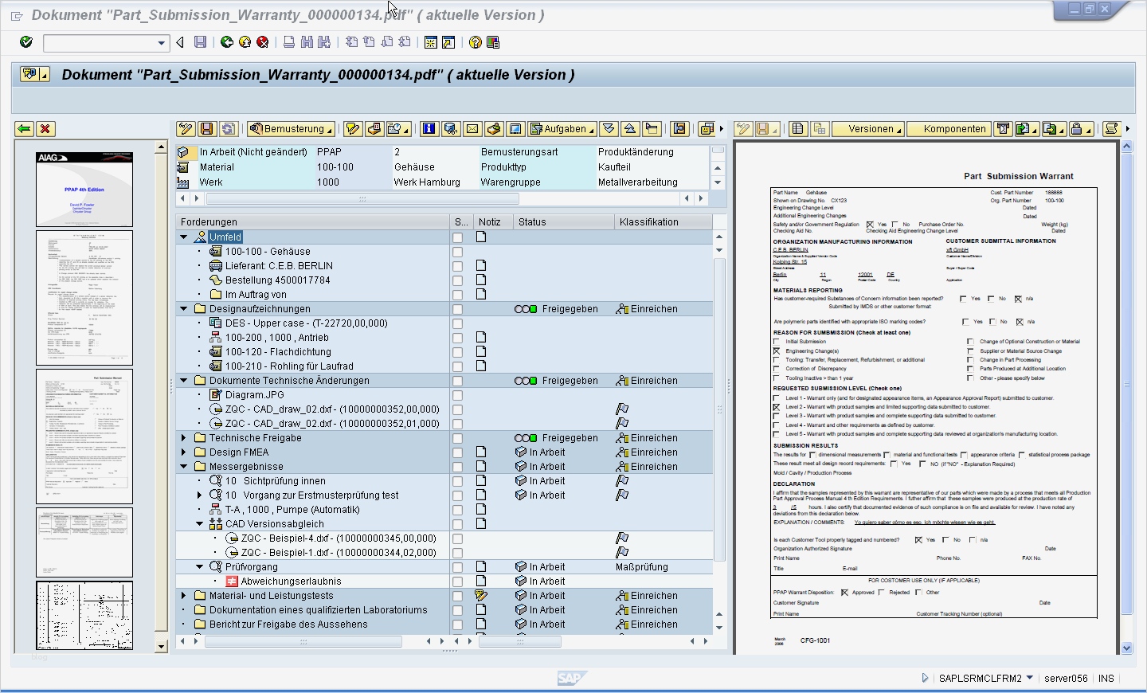Expand the Technische Freigabe folder

184,438
